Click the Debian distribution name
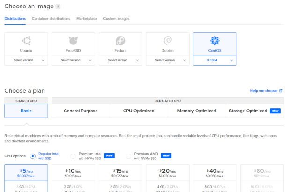288x192 pixels. pyautogui.click(x=168, y=51)
